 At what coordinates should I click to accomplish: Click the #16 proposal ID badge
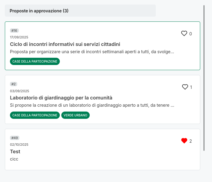tap(14, 31)
